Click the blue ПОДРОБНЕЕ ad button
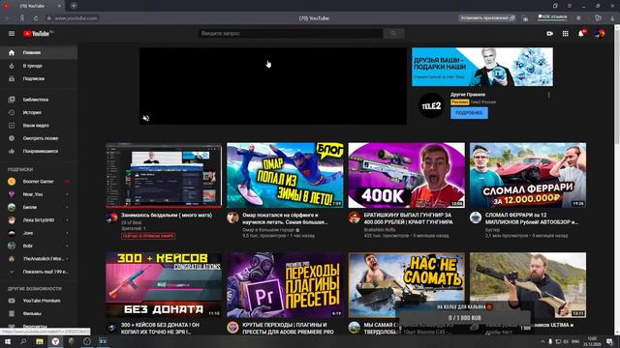Image resolution: width=620 pixels, height=348 pixels. coord(469,113)
